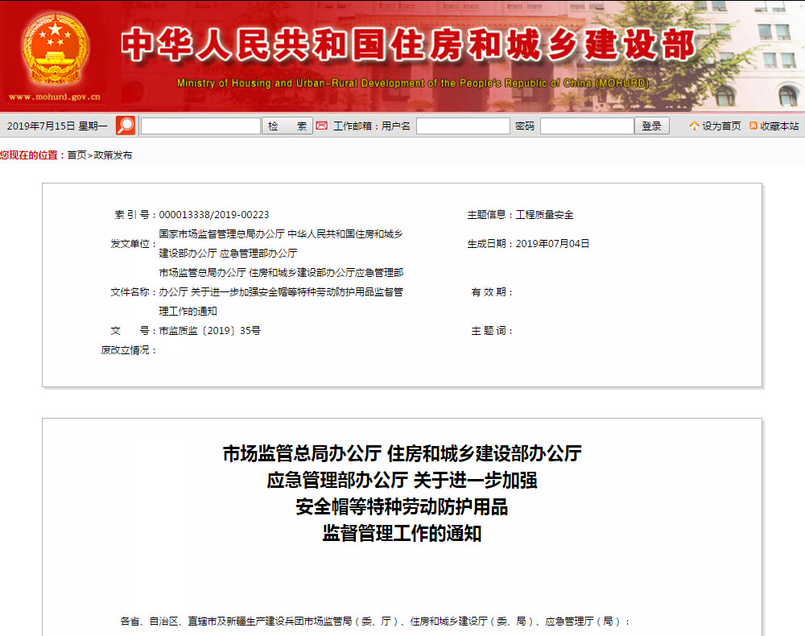Focus the site search input field
Screen dimensions: 805x636
200,126
